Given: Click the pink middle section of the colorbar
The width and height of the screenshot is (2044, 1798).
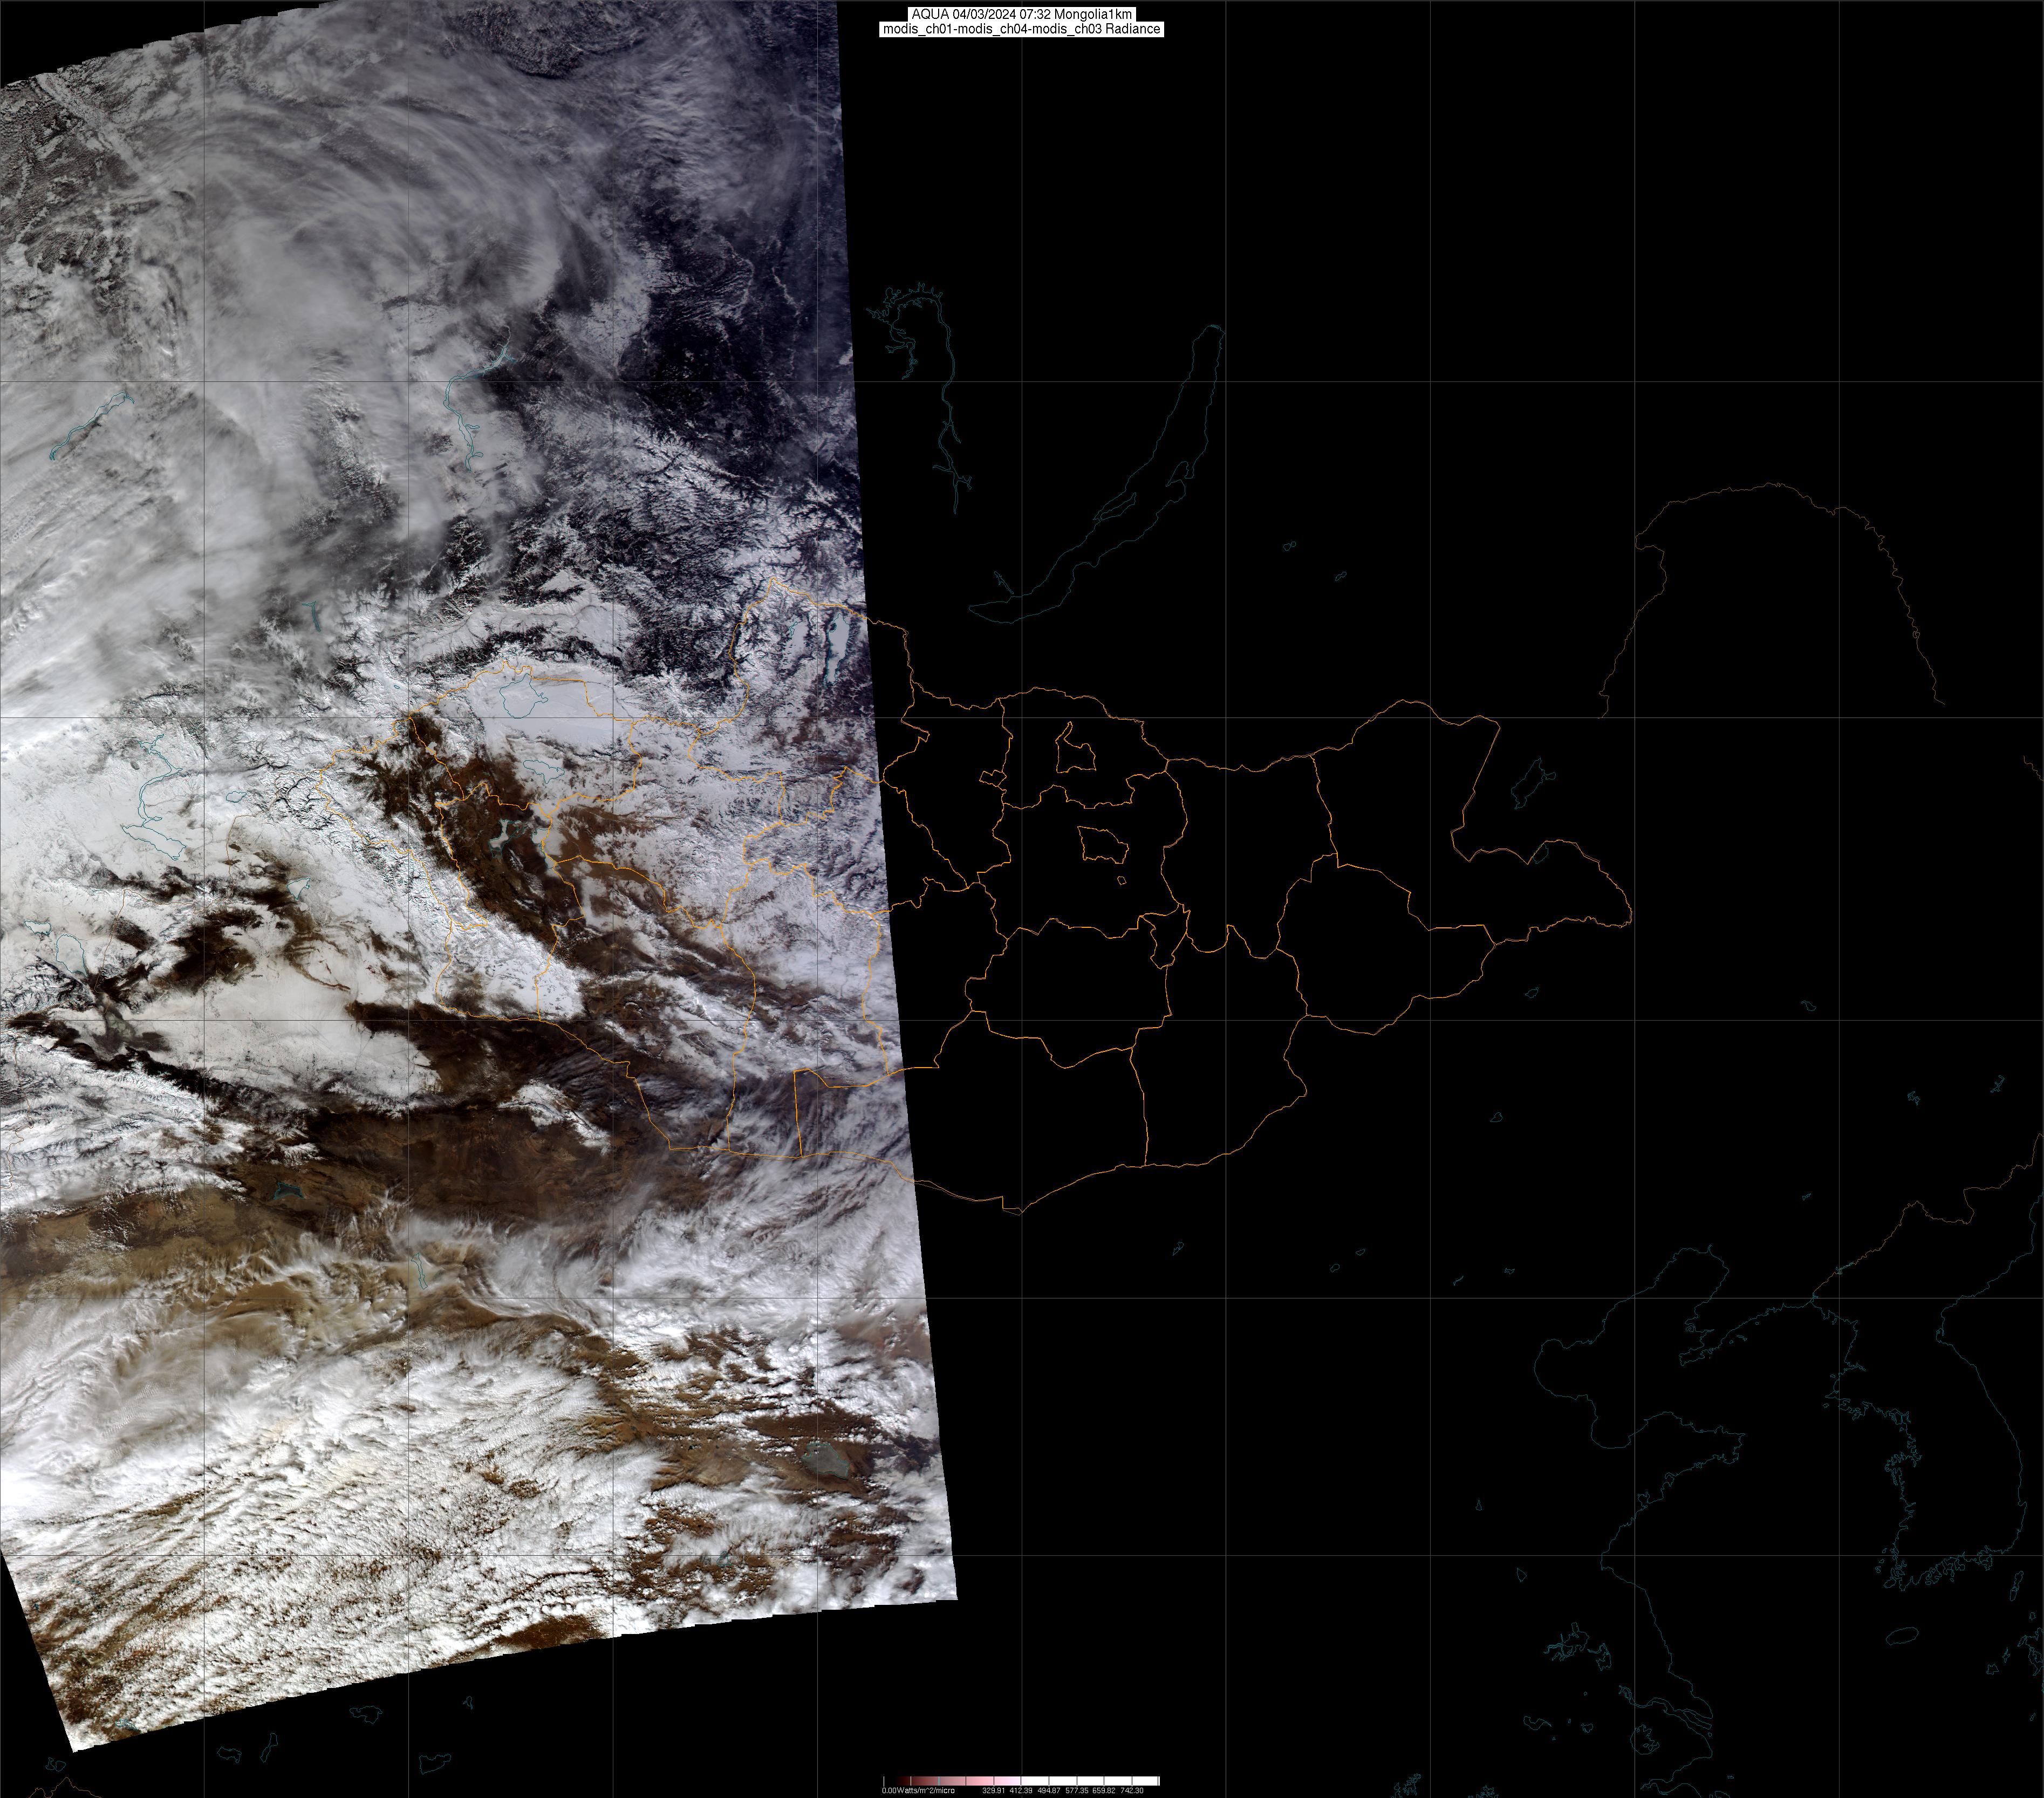Looking at the screenshot, I should 980,1781.
